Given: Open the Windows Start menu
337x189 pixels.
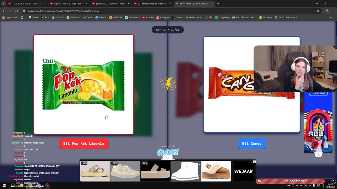Looking at the screenshot, I should tap(4, 186).
